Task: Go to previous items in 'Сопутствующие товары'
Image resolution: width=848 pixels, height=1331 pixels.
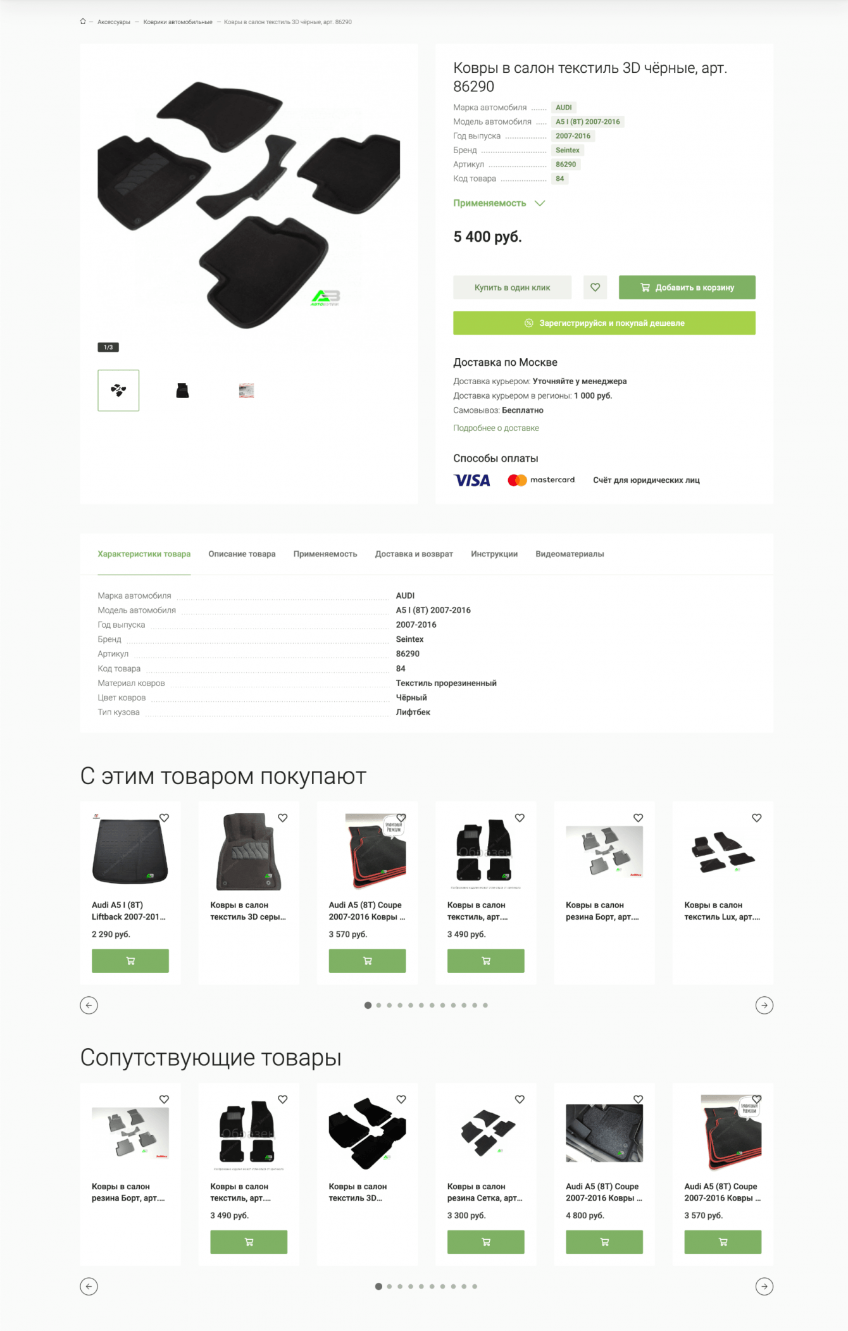Action: coord(89,1286)
